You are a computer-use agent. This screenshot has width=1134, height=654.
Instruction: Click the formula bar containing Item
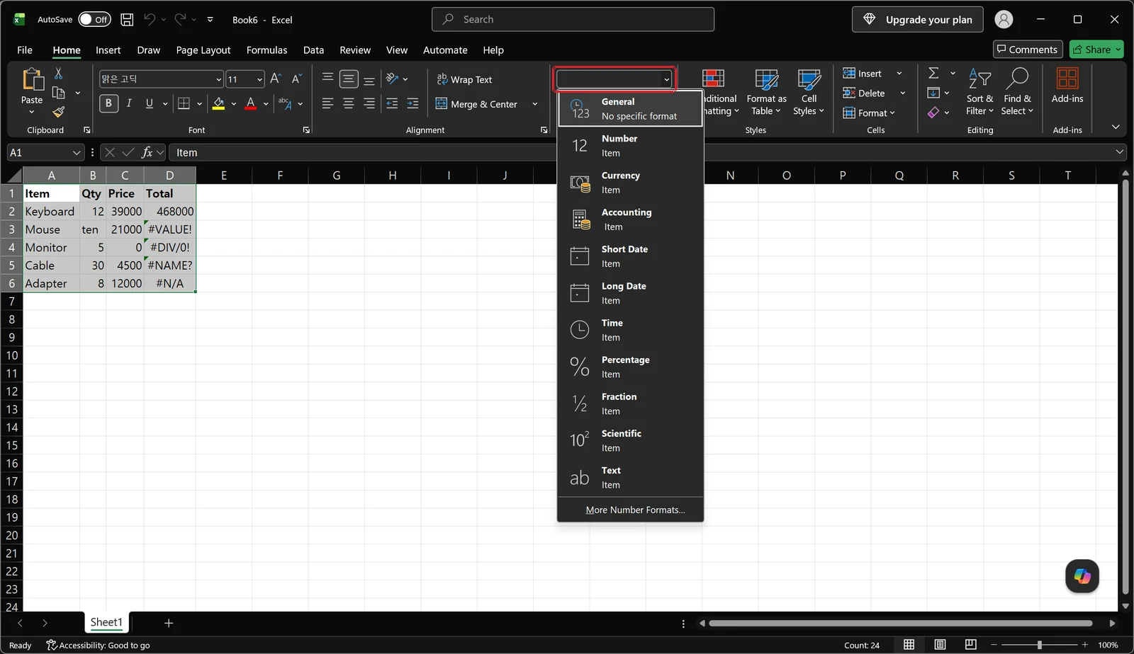click(647, 152)
